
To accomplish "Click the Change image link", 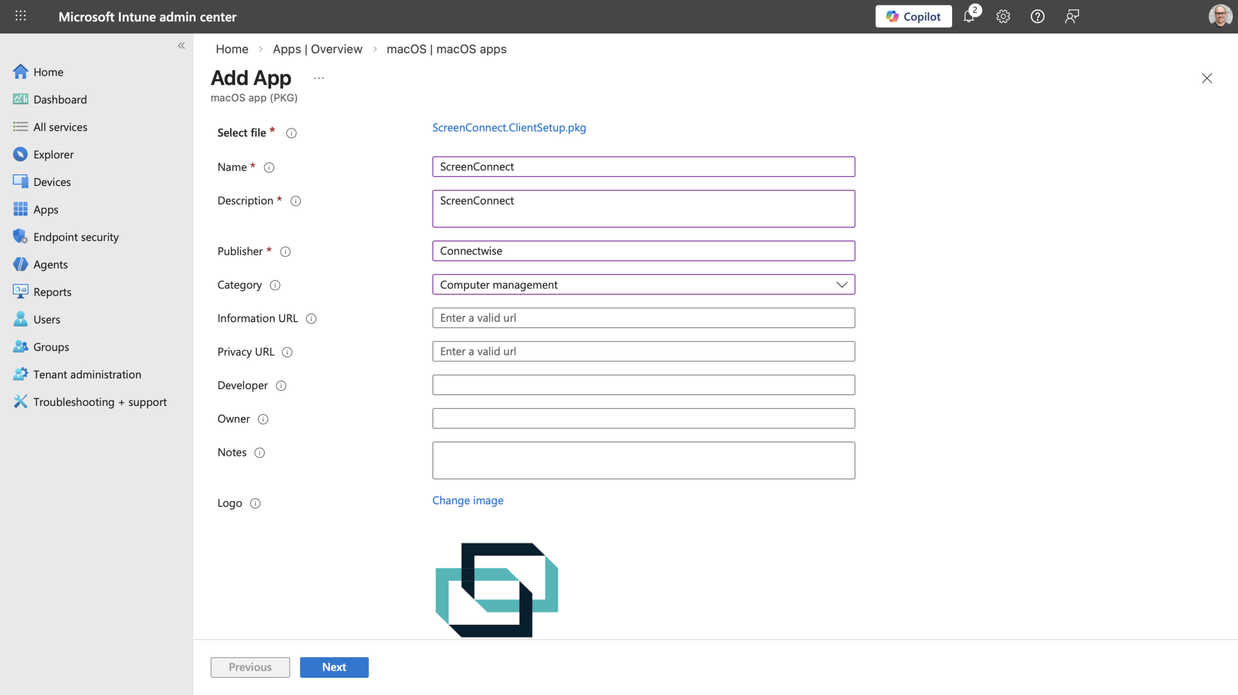I will click(468, 500).
